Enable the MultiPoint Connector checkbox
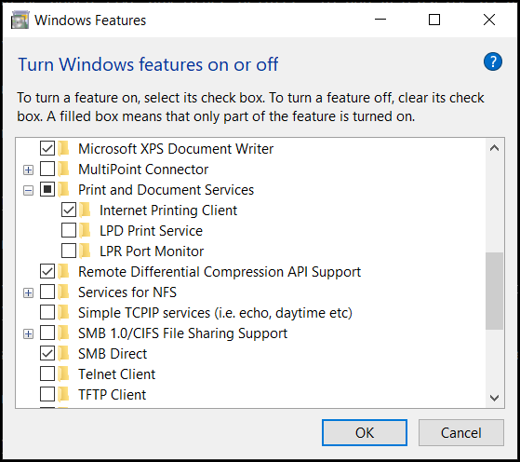Screen dimensions: 520x462 [47, 169]
